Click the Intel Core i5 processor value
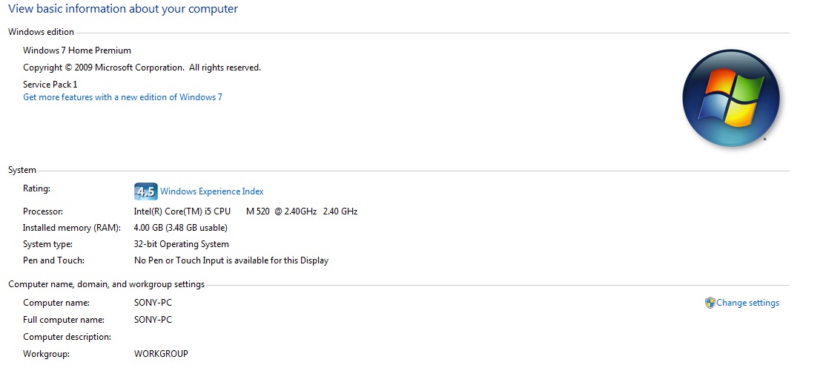820x371 pixels. (x=246, y=211)
